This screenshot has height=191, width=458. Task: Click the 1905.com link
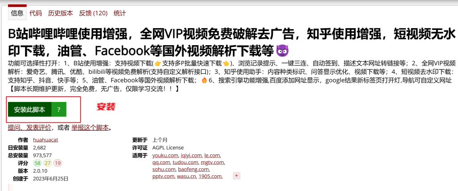pos(210,176)
